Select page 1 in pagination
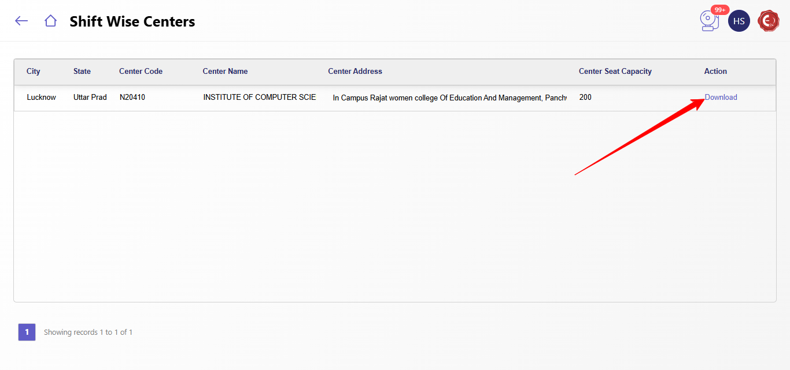This screenshot has width=790, height=370. [x=27, y=332]
